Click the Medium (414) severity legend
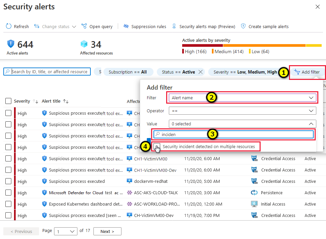Image resolution: width=326 pixels, height=239 pixels. coord(228,51)
